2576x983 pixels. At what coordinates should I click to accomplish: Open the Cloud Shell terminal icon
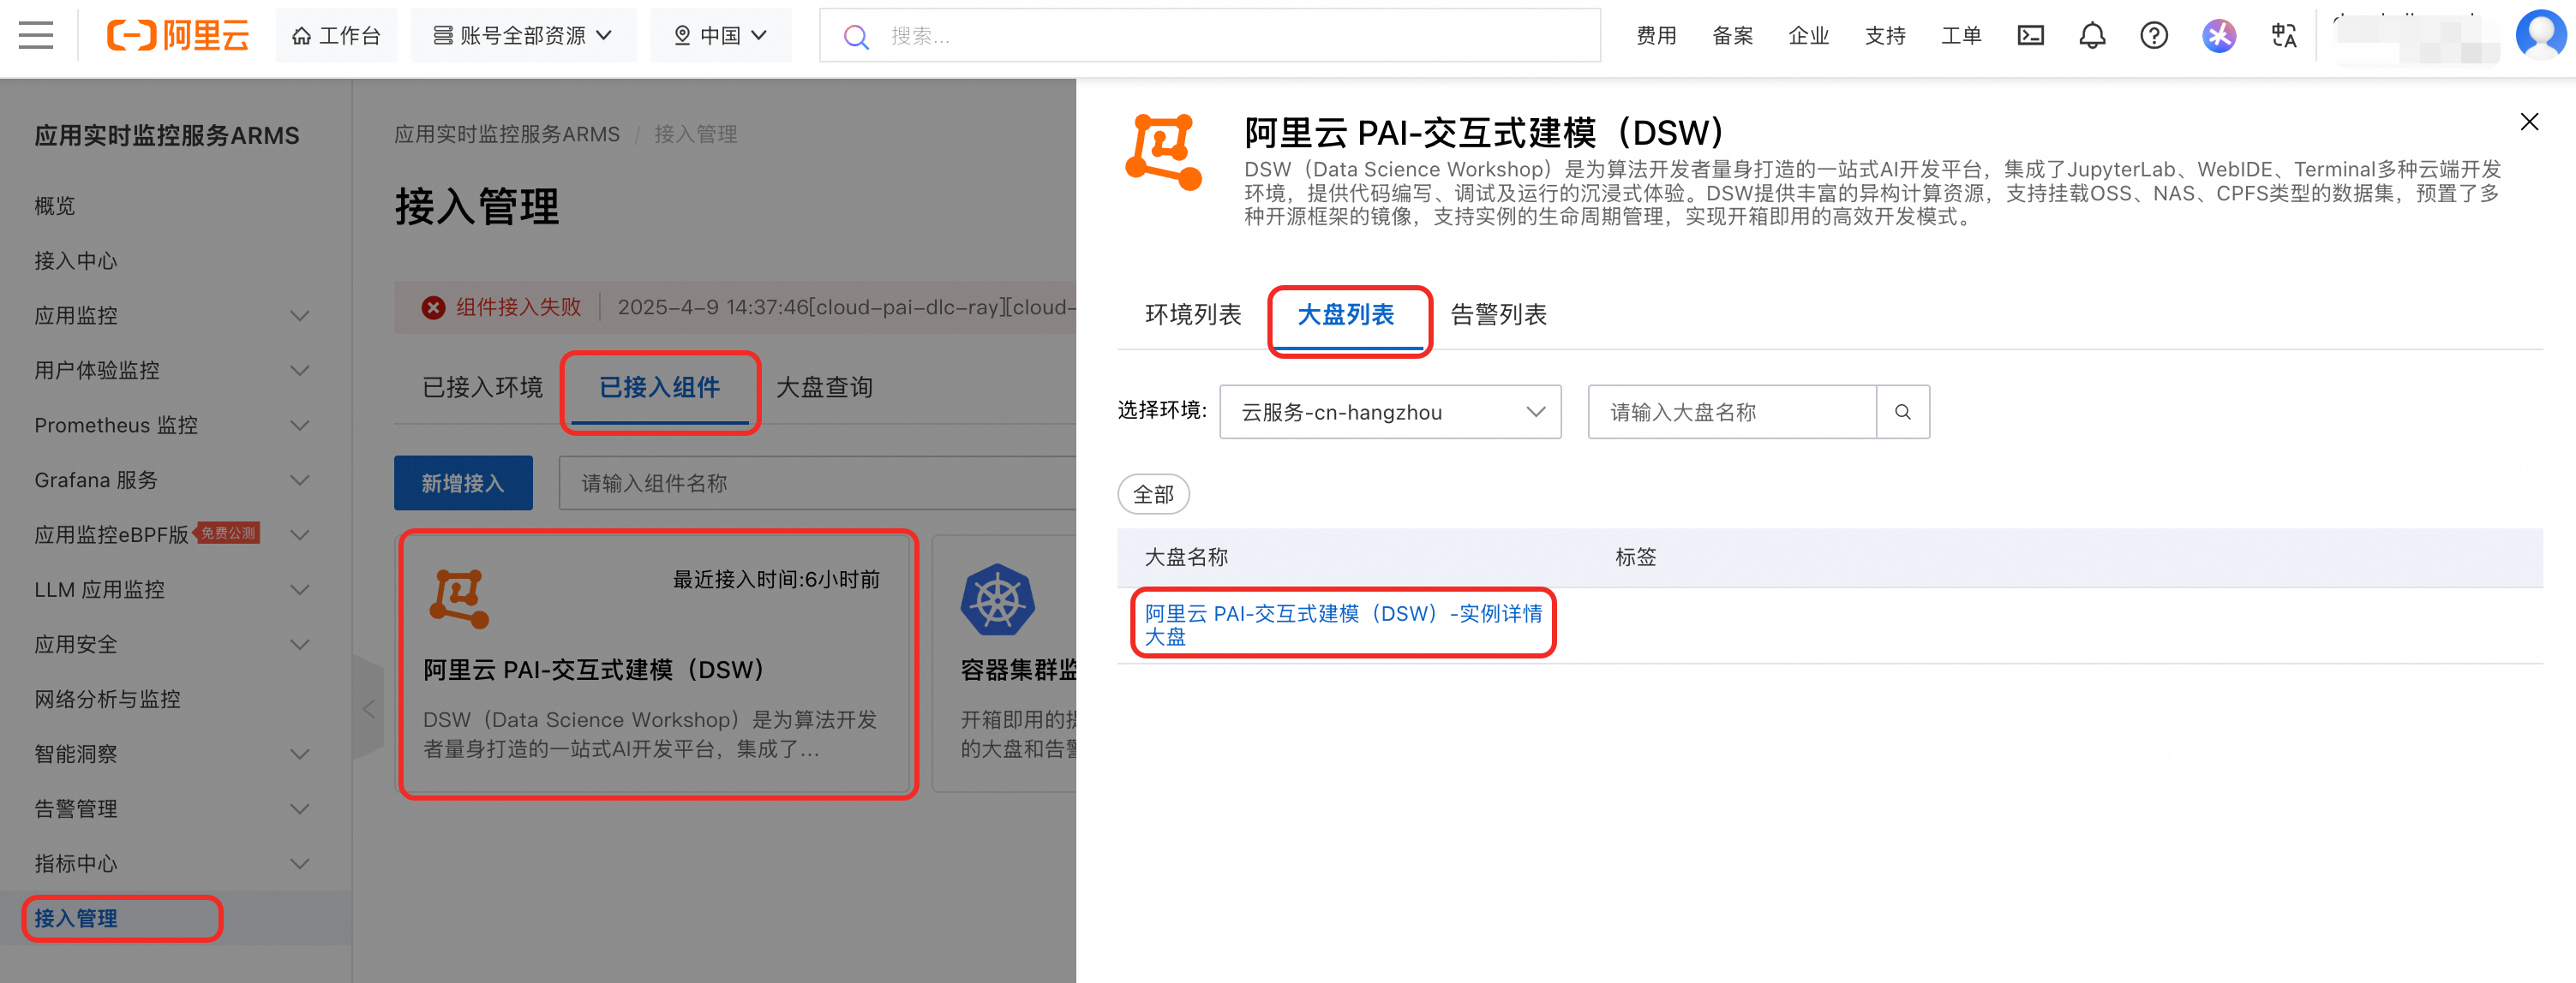tap(2030, 36)
